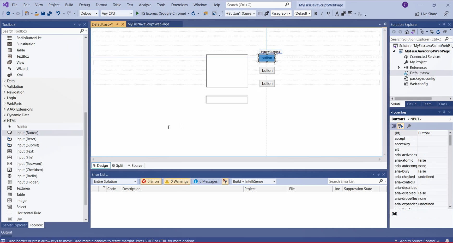Refresh the Solution Explorer tree
This screenshot has width=453, height=243.
[x=438, y=32]
